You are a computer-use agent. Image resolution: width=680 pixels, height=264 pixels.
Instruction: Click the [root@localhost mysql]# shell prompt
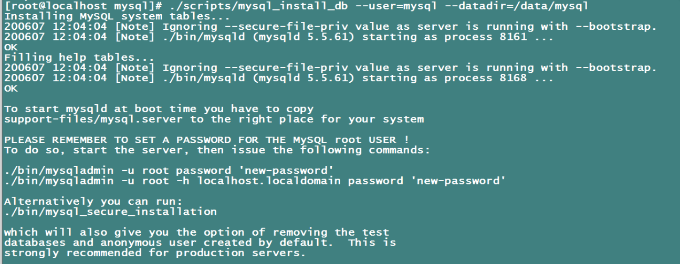(82, 6)
